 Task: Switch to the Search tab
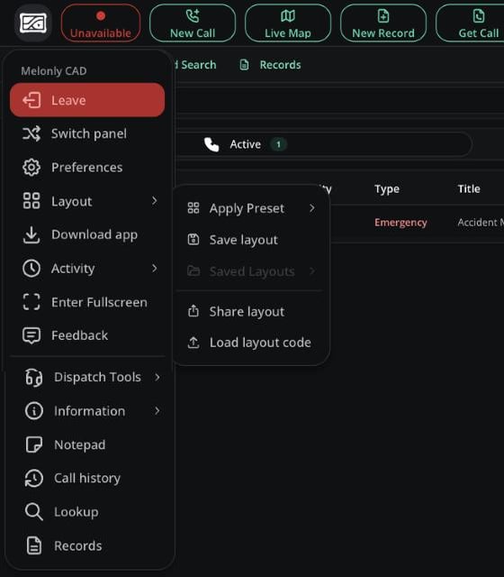tap(196, 65)
